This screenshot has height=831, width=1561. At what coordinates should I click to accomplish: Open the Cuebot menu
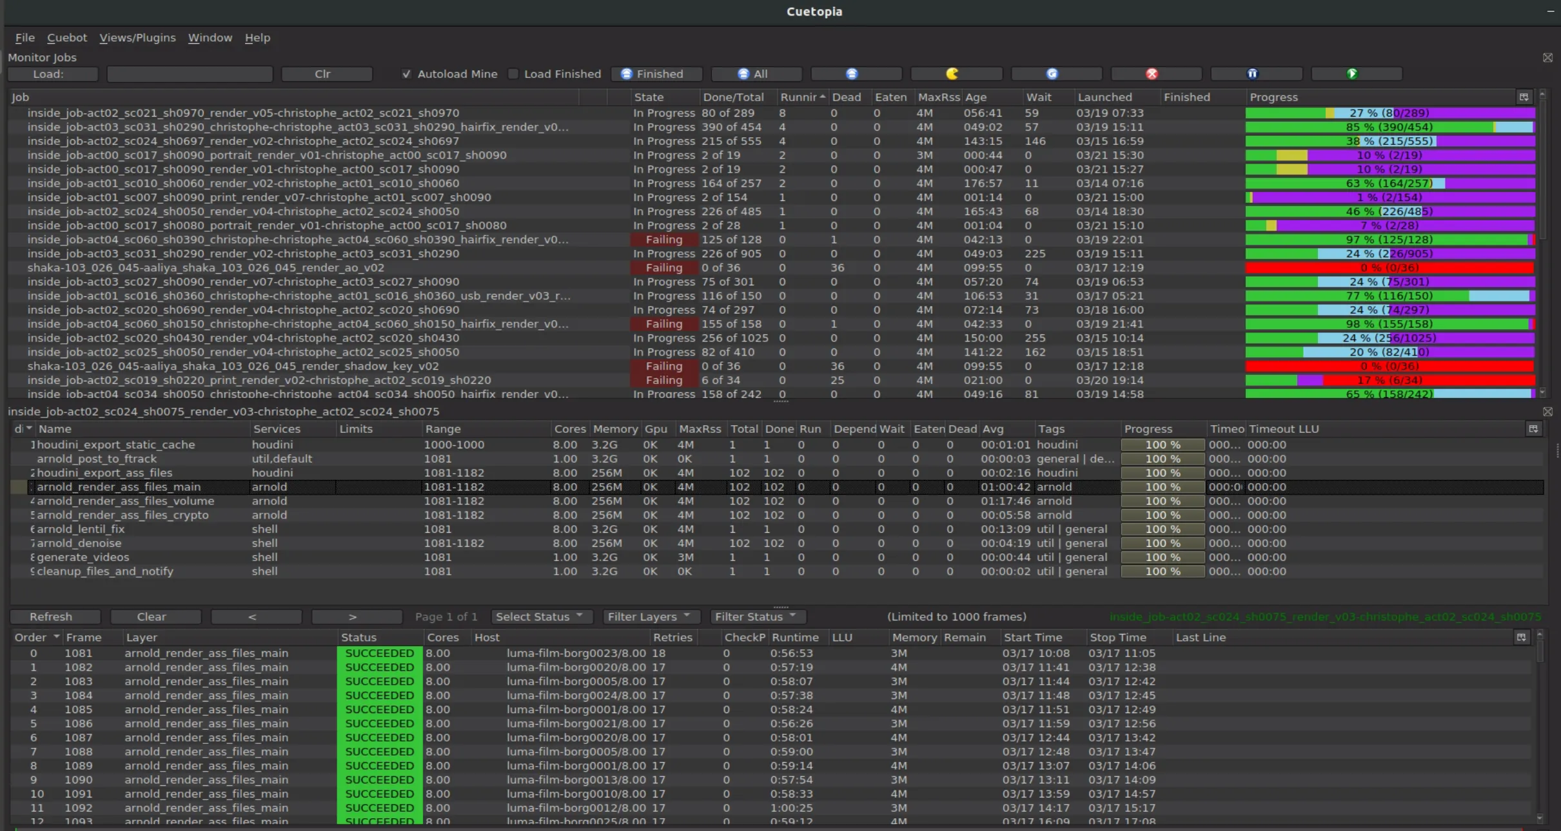(67, 37)
